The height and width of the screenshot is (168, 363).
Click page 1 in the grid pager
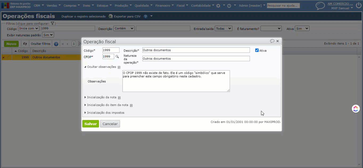click(x=74, y=44)
